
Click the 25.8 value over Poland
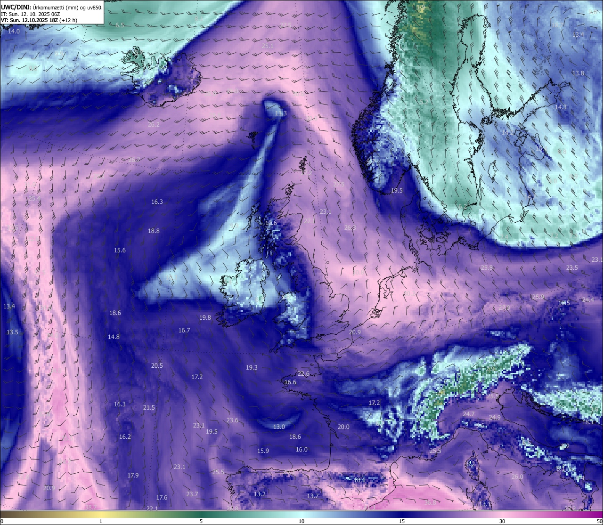487,267
